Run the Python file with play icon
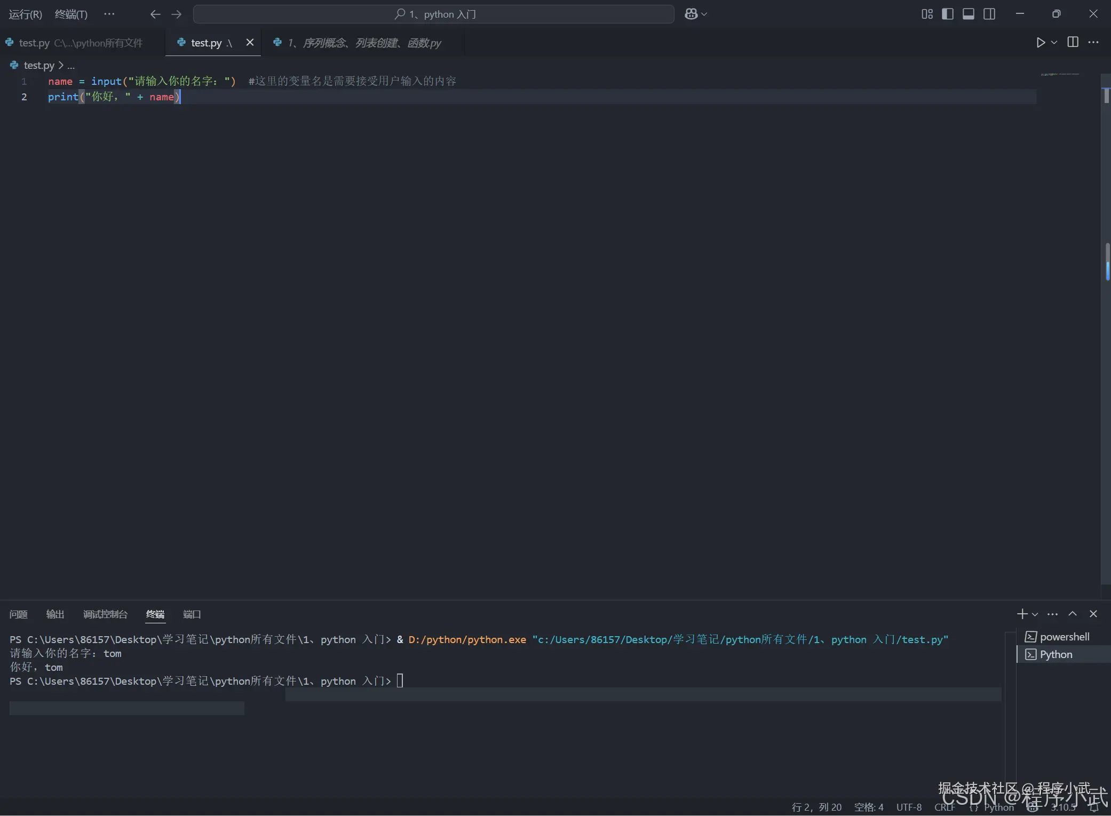Image resolution: width=1111 pixels, height=816 pixels. coord(1040,43)
